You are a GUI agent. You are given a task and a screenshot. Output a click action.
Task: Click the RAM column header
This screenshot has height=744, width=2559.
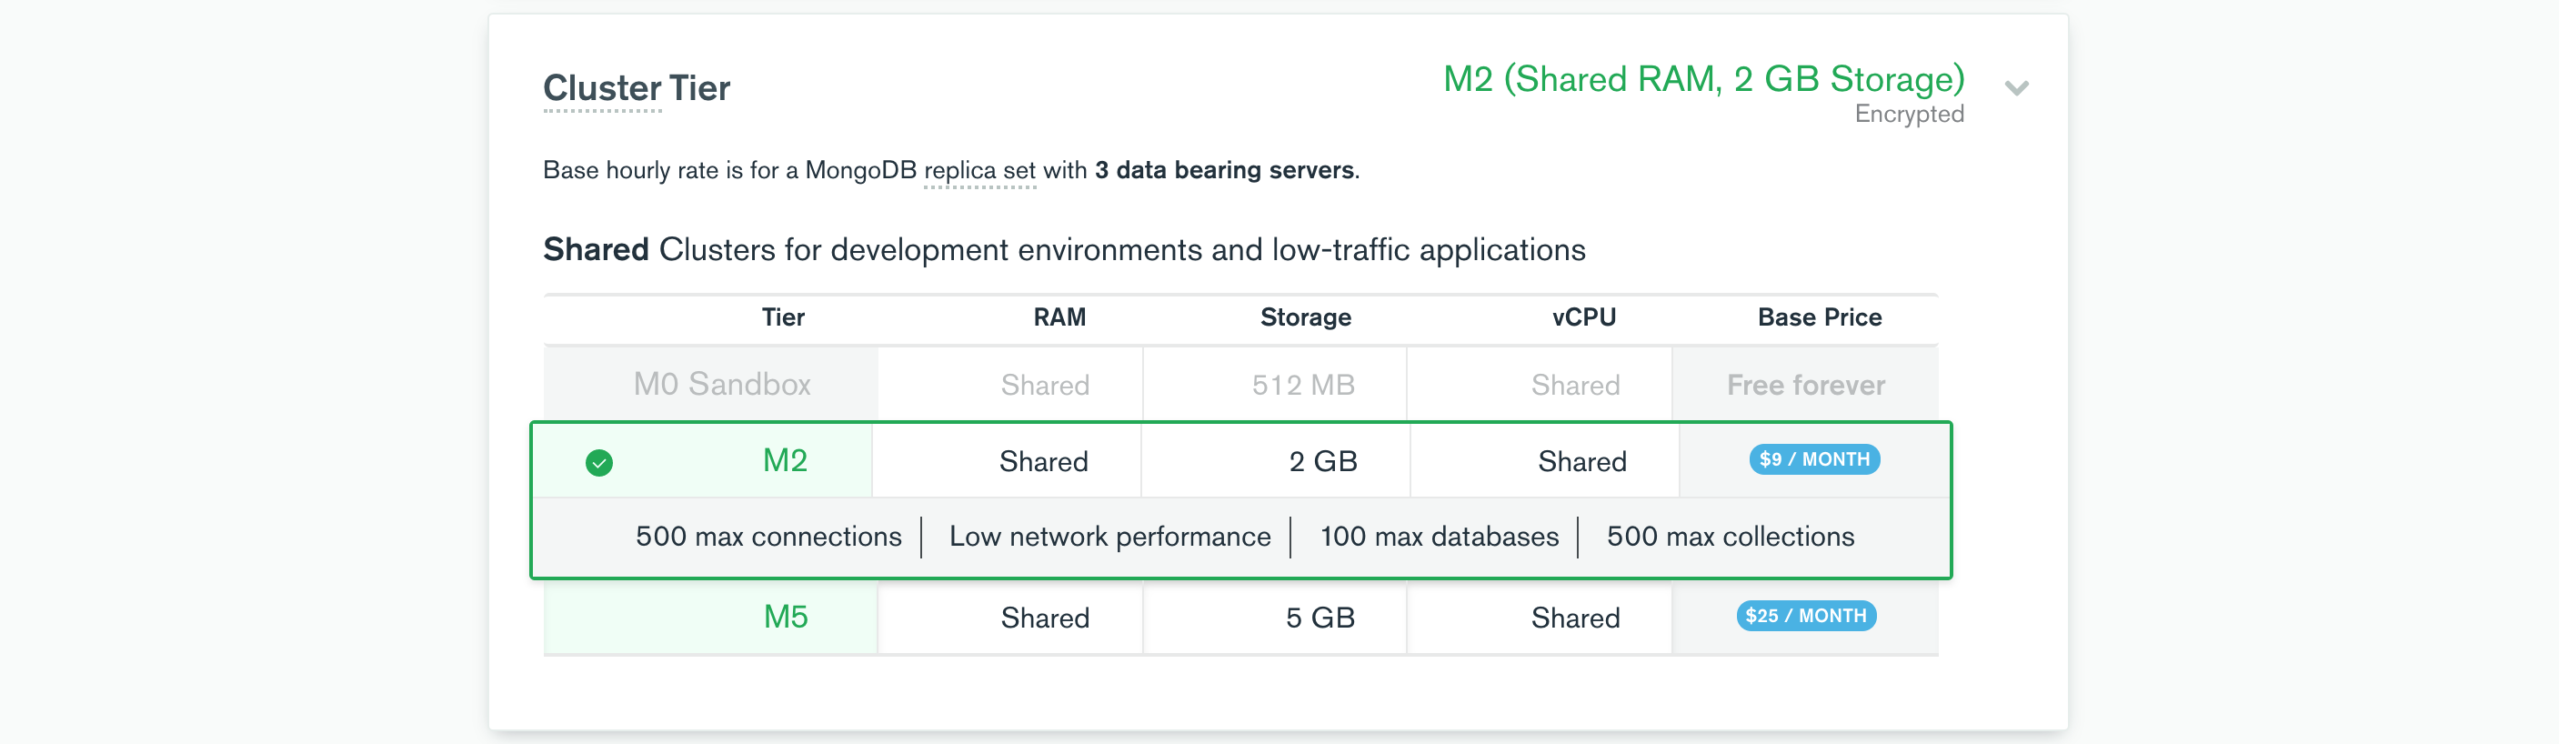tap(1059, 317)
